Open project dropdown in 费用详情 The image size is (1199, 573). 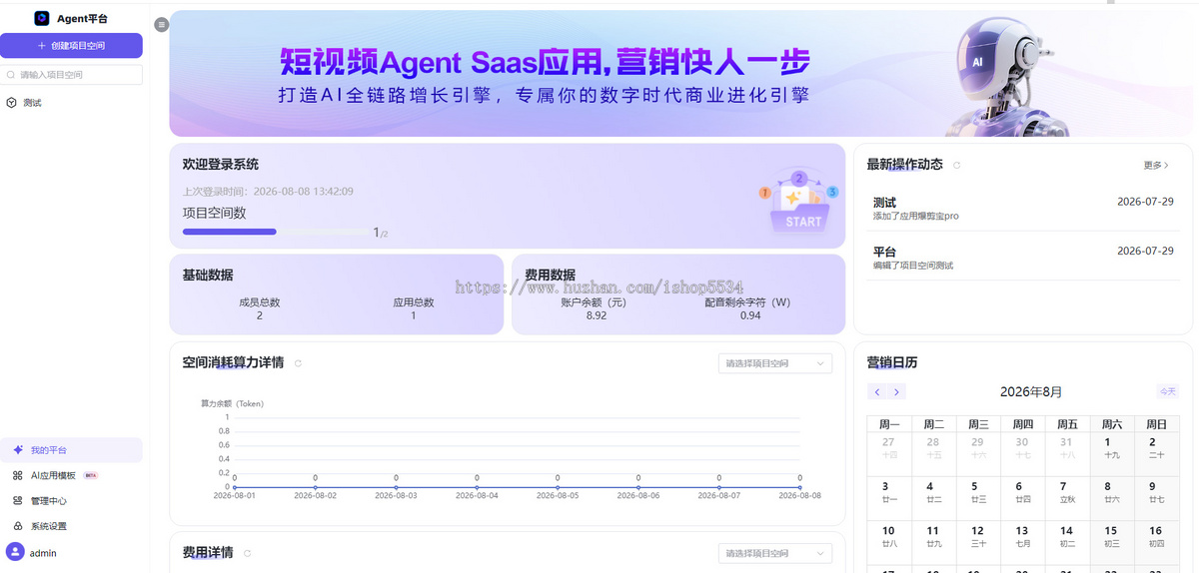point(775,553)
